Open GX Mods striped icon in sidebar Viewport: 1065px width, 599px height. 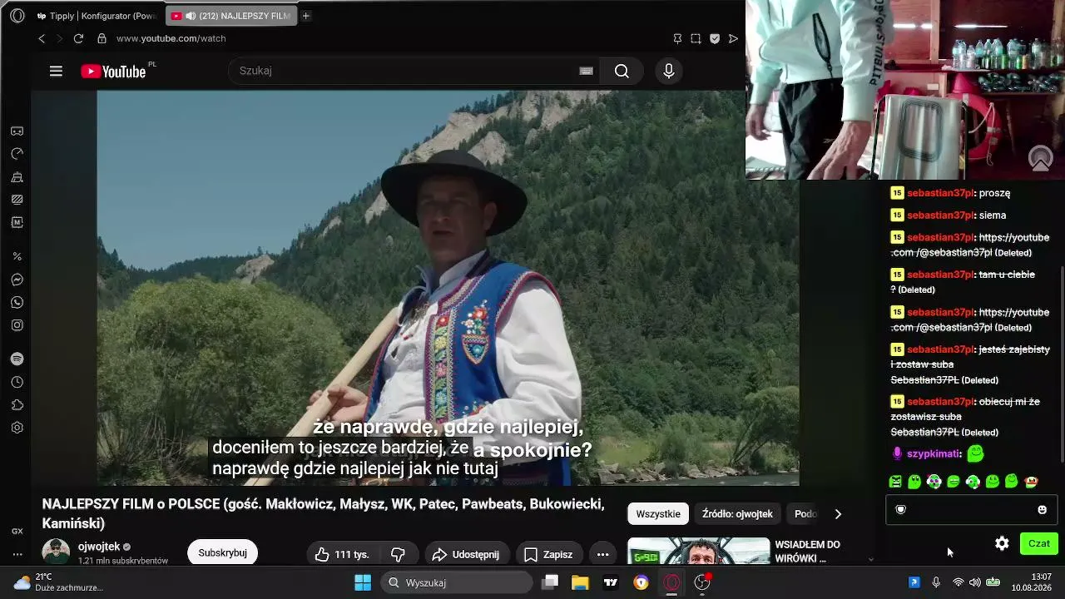point(17,200)
